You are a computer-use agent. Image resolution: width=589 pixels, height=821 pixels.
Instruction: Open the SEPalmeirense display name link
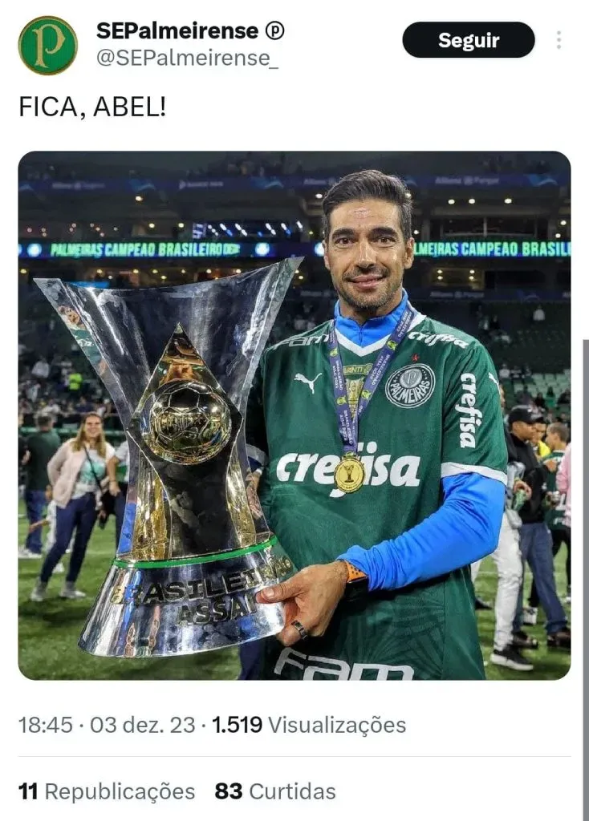(x=177, y=31)
